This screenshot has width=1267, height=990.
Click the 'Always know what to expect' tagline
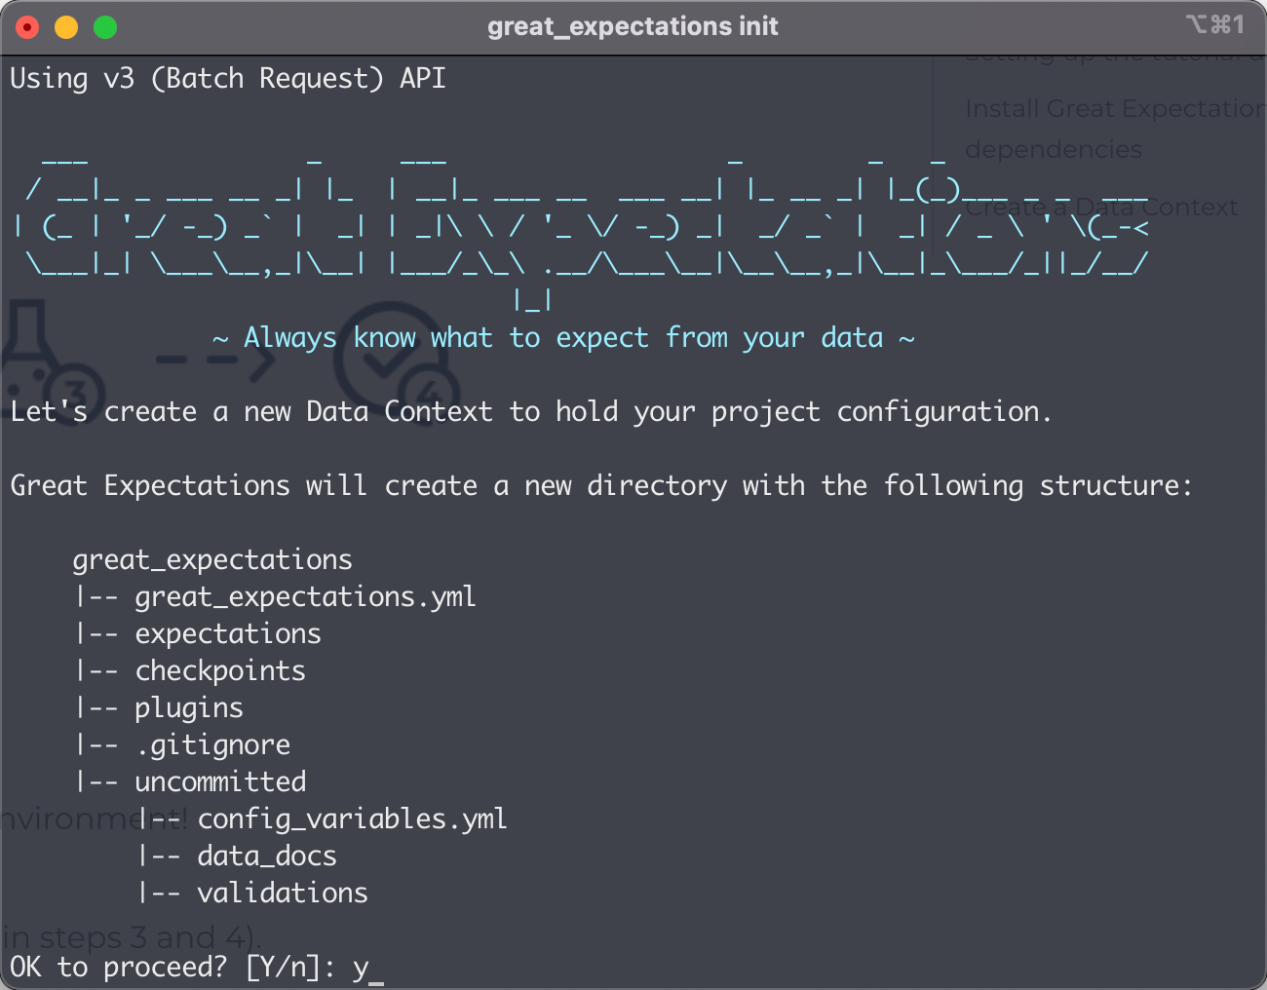[x=563, y=338]
